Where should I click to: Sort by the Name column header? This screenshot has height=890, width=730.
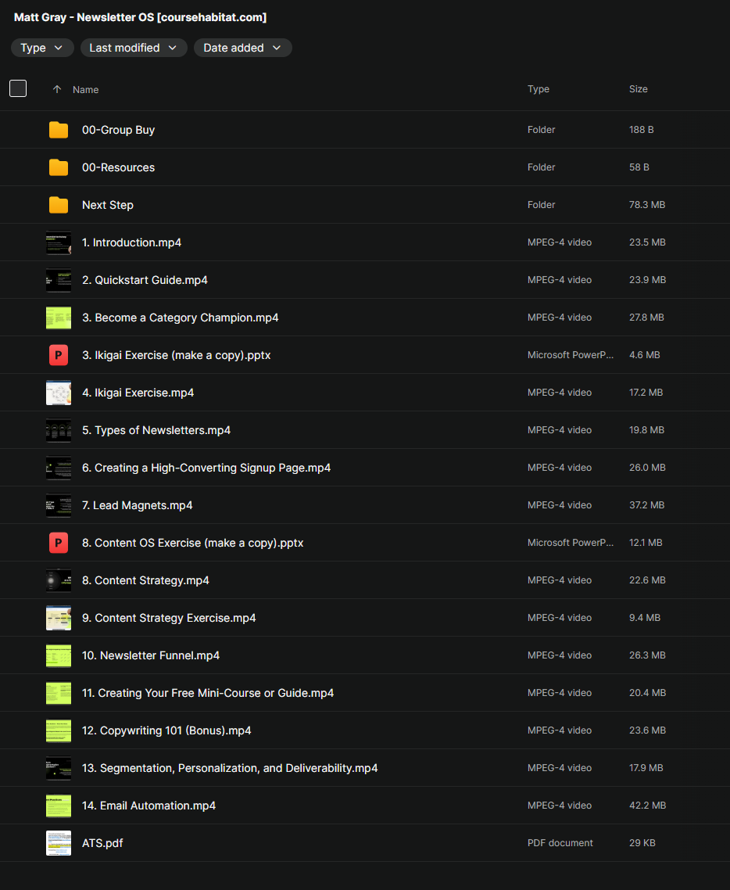(85, 90)
